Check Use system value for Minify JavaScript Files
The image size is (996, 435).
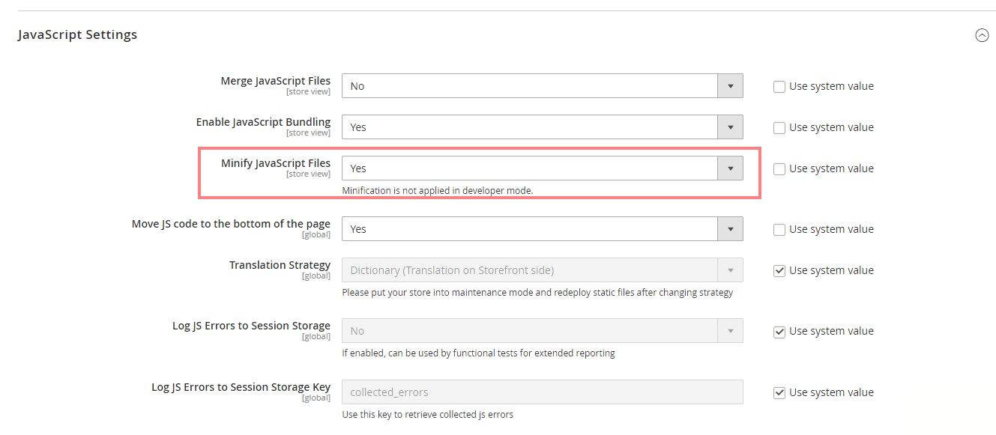click(x=779, y=169)
